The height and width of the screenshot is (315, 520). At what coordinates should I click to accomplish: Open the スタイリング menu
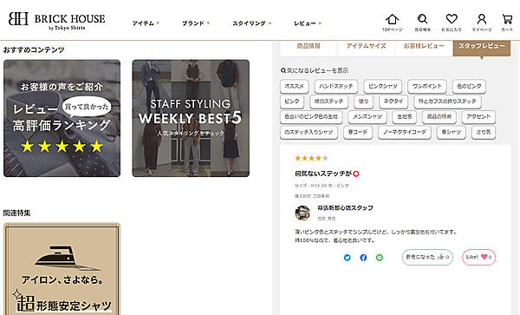click(251, 23)
